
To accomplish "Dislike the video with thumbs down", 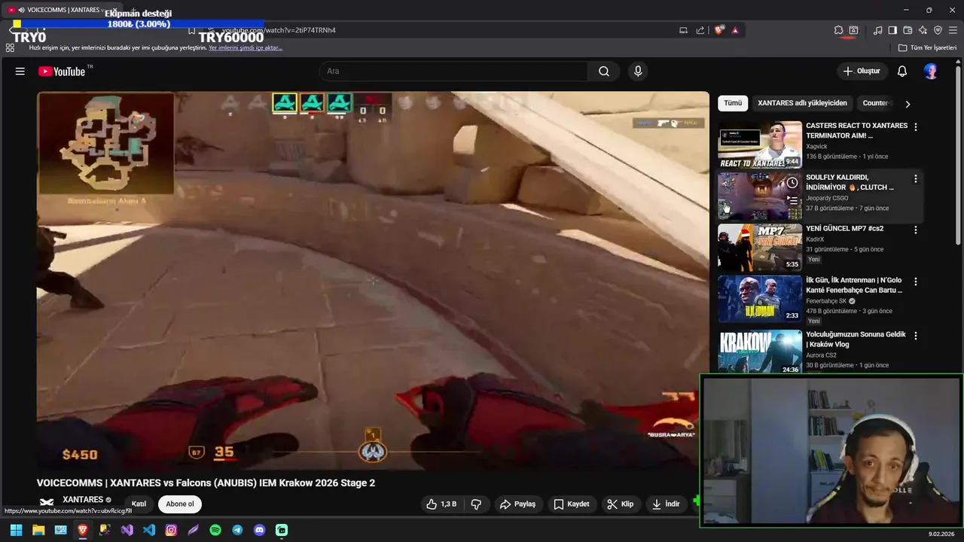I will pyautogui.click(x=476, y=504).
